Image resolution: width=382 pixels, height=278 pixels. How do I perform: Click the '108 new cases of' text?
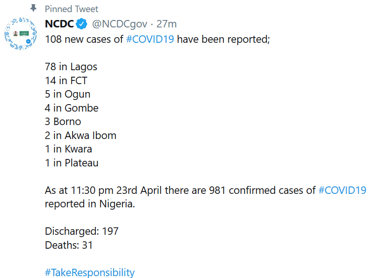[x=84, y=39]
